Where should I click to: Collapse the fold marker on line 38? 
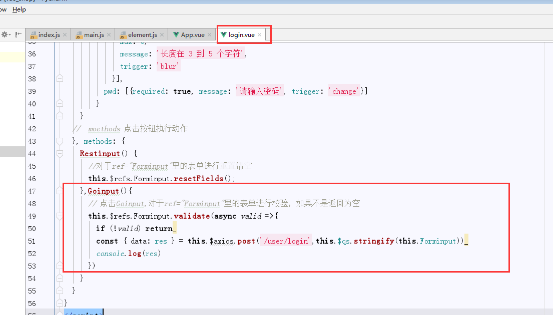[x=60, y=78]
